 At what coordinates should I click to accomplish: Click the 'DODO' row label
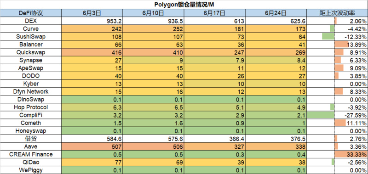31,76
